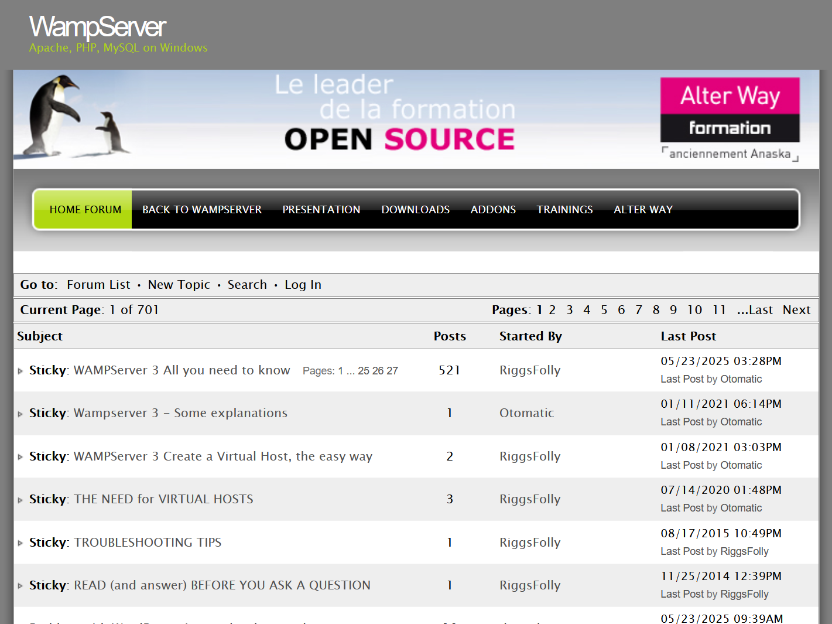Click the WampServer logo
The height and width of the screenshot is (624, 832).
(97, 26)
